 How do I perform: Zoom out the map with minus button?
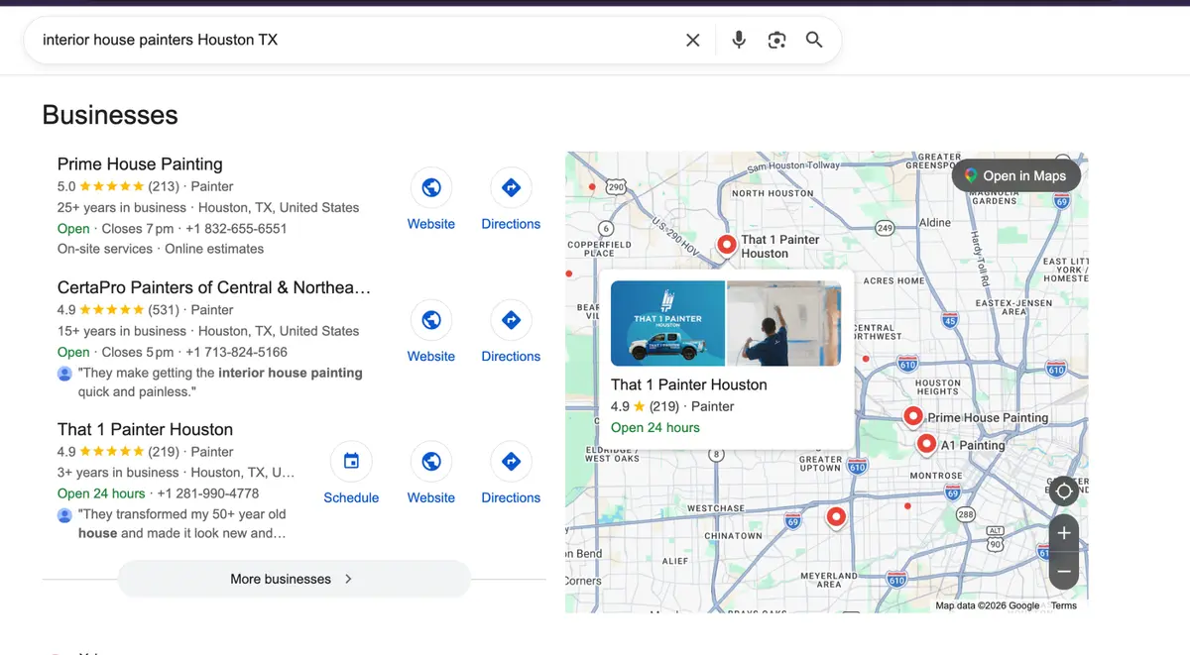coord(1064,571)
